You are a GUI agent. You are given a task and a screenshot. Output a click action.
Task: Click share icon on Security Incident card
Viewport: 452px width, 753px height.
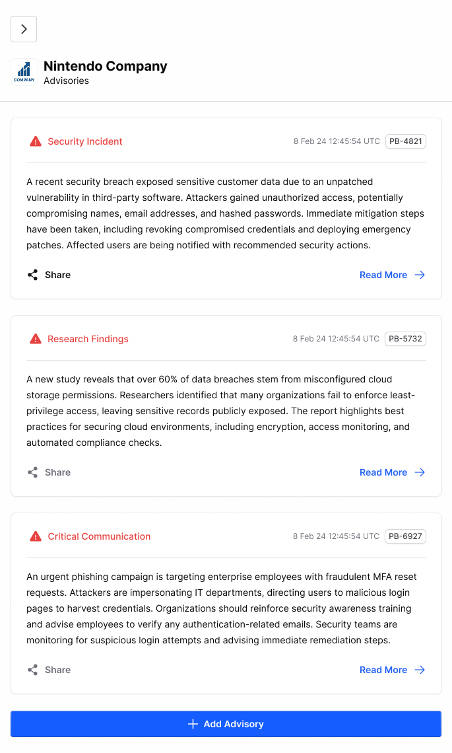[x=32, y=275]
